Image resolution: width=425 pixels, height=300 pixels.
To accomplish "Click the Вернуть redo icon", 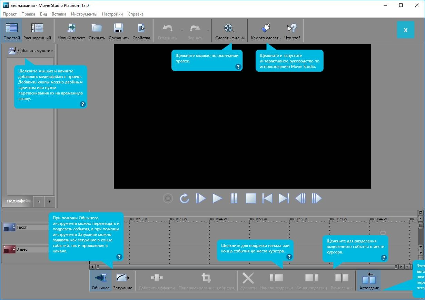I will [195, 28].
